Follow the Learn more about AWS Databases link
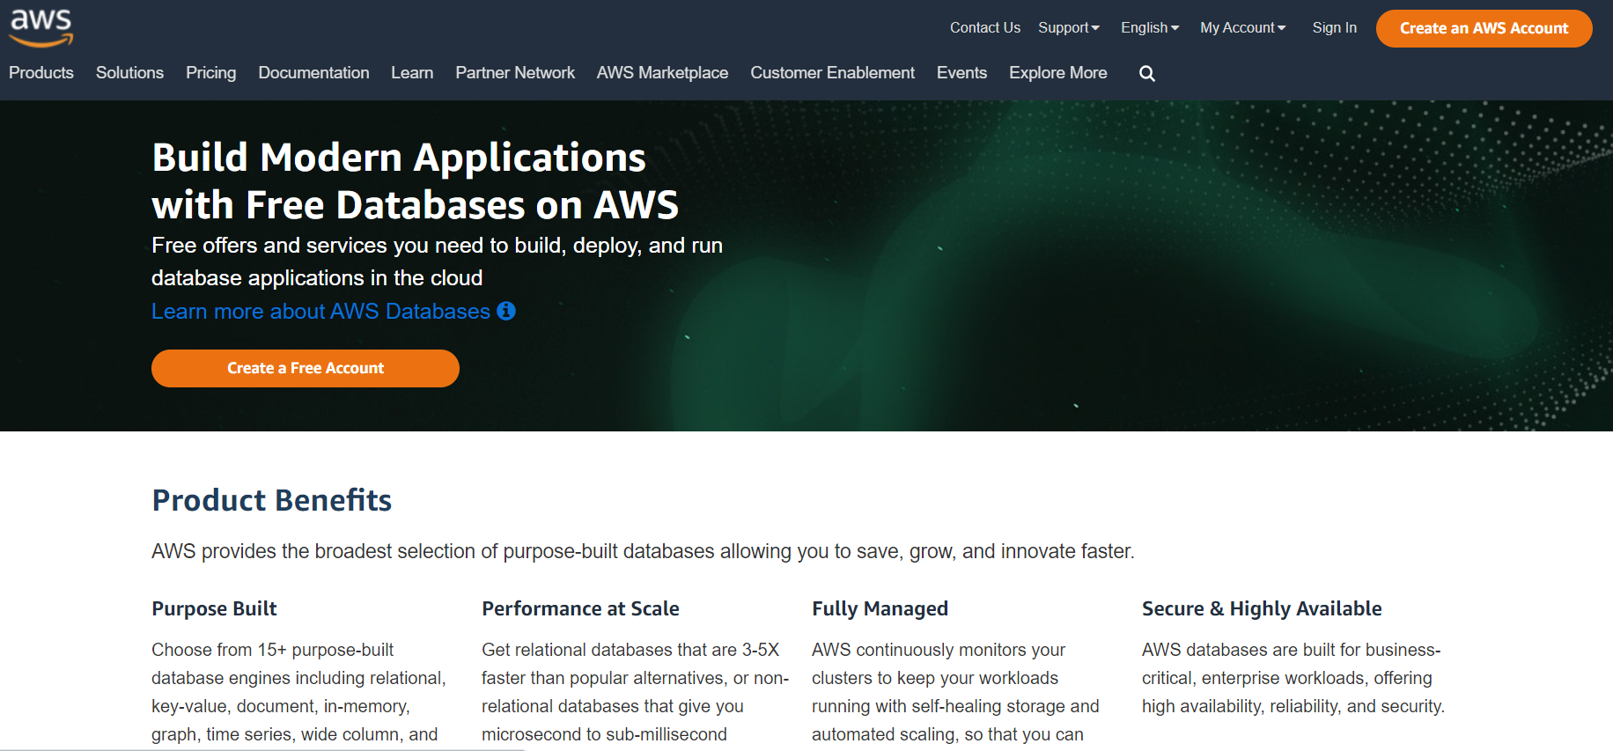Viewport: 1613px width, 751px height. click(x=320, y=312)
